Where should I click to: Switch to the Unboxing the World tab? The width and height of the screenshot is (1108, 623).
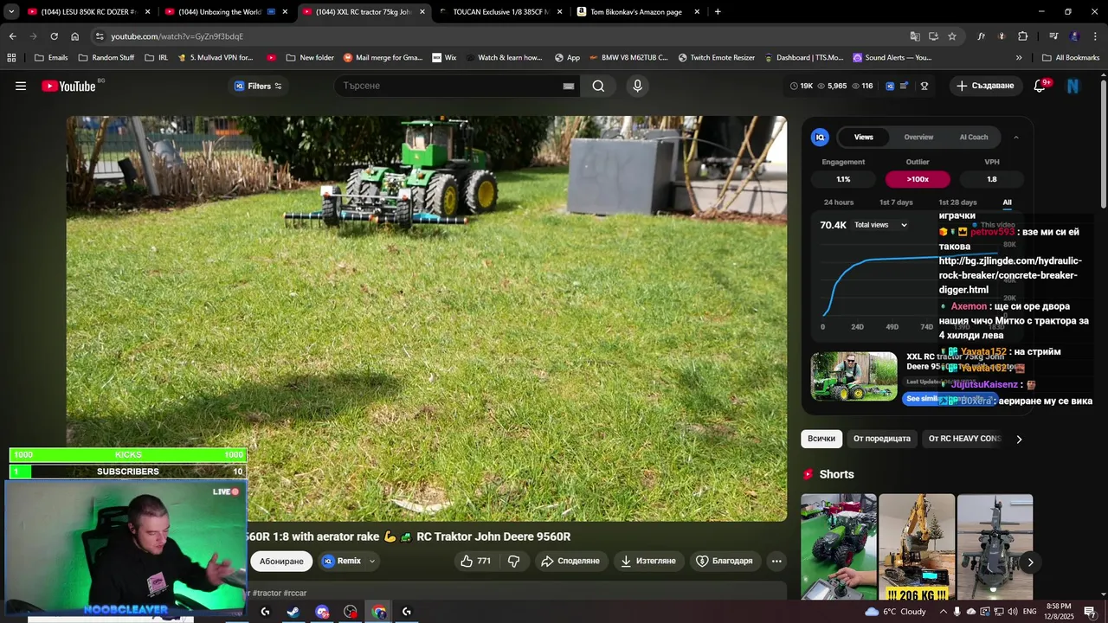[226, 12]
